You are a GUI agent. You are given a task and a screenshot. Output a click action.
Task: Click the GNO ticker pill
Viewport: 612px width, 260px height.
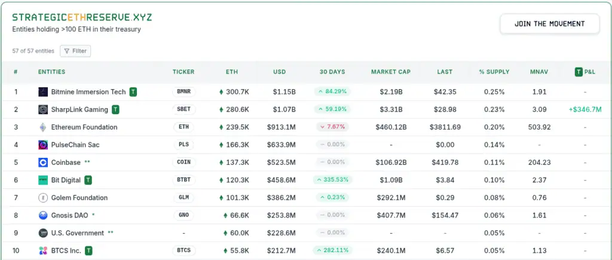point(184,215)
